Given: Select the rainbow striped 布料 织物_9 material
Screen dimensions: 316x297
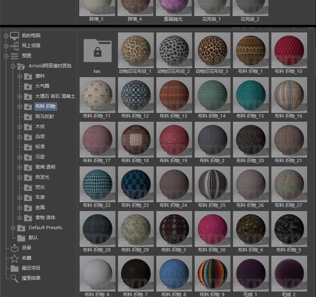Looking at the screenshot, I should tap(212, 274).
